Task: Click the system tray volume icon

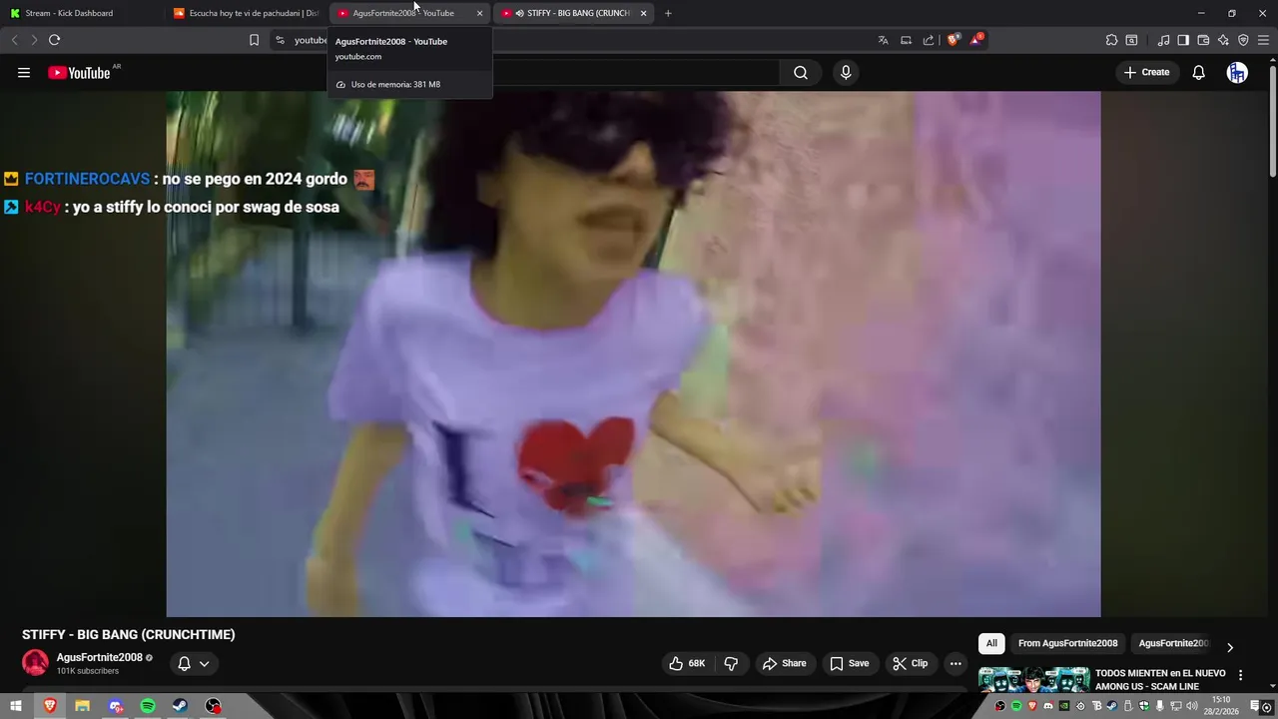Action: click(1191, 706)
